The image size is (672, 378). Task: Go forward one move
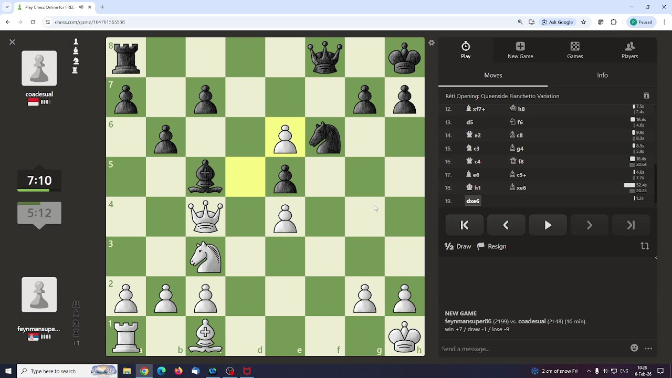point(589,225)
